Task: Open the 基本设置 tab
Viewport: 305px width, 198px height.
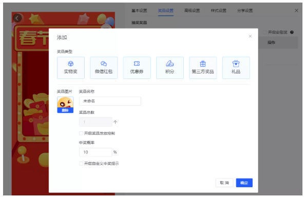Action: (x=139, y=11)
